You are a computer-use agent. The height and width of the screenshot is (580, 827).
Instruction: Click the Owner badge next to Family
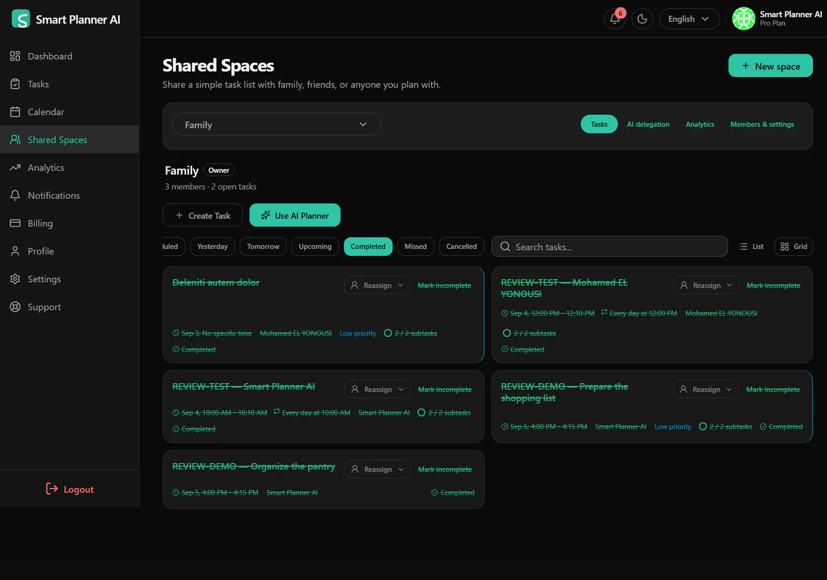[x=219, y=170]
